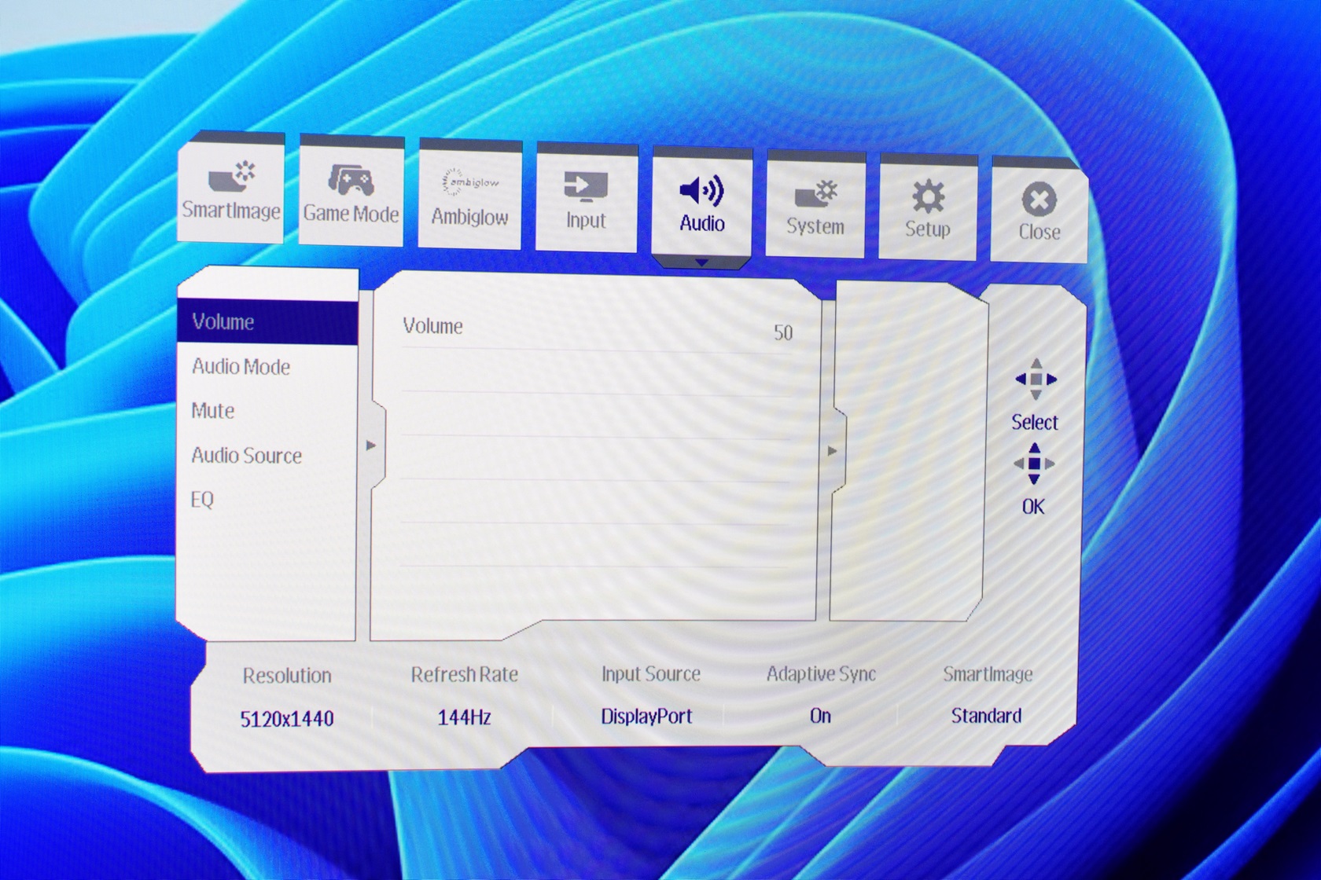The height and width of the screenshot is (880, 1321).
Task: Open the Setup gear icon
Action: coord(928,196)
